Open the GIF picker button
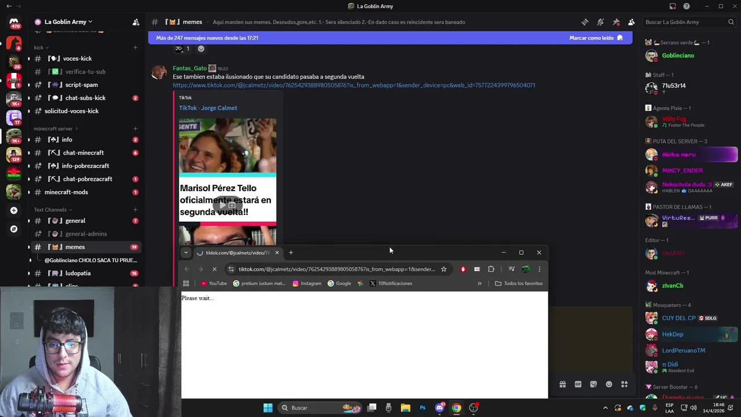The width and height of the screenshot is (741, 417). click(x=578, y=384)
